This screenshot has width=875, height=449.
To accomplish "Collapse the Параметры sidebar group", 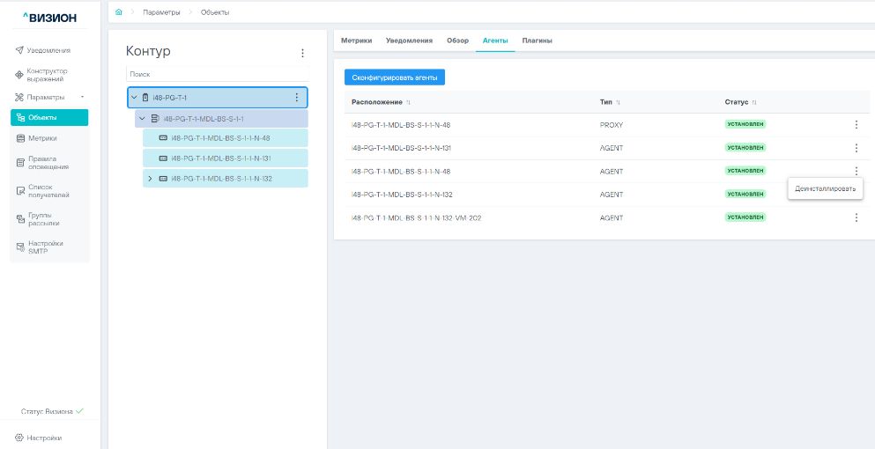I will tap(82, 97).
